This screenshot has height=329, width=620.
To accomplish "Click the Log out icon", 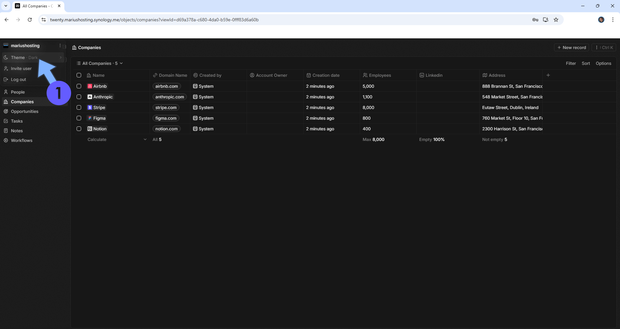I will pyautogui.click(x=6, y=79).
